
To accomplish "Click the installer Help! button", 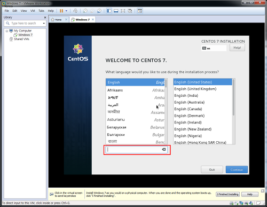I will point(237,48).
